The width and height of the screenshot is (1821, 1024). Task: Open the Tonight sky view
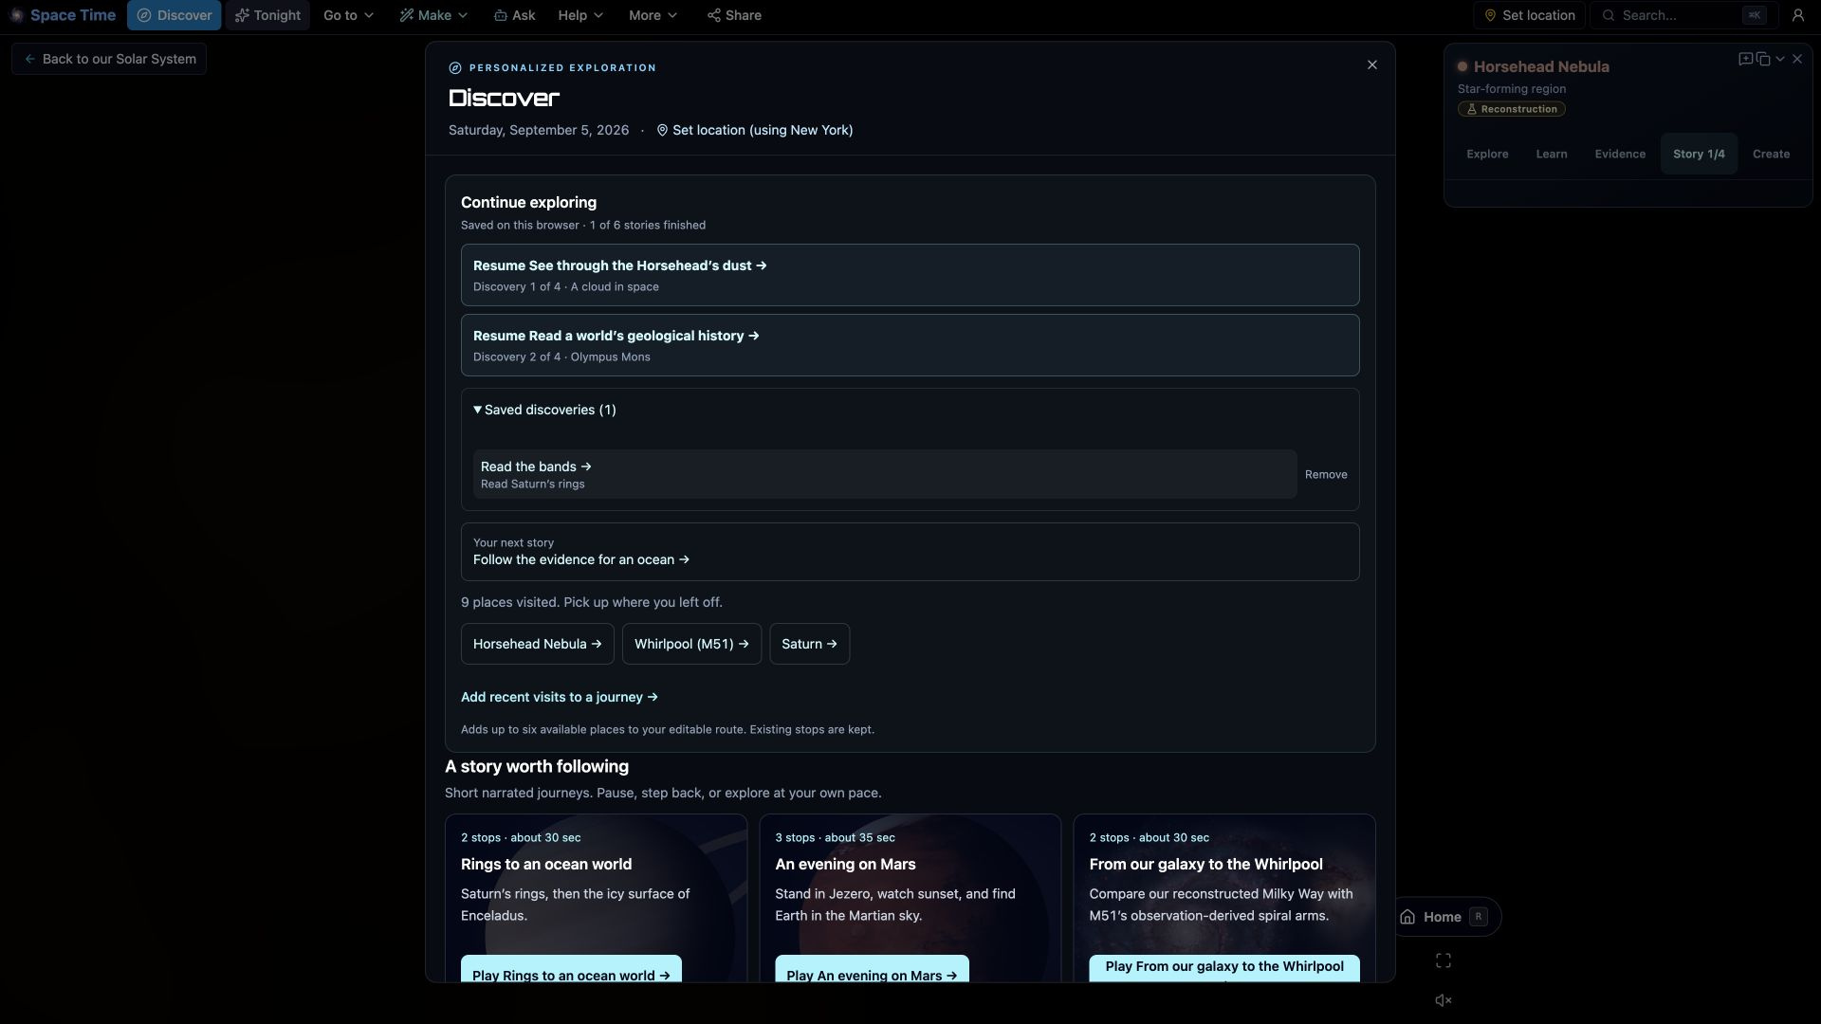click(267, 15)
